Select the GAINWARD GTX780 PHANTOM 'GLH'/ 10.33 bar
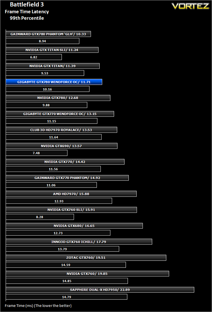This screenshot has width=212, height=312. coord(48,34)
